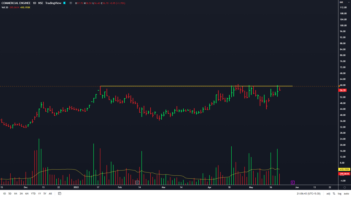This screenshot has width=351, height=197.
Task: Click the 1D interval in chart legend
Action: pos(35,3)
